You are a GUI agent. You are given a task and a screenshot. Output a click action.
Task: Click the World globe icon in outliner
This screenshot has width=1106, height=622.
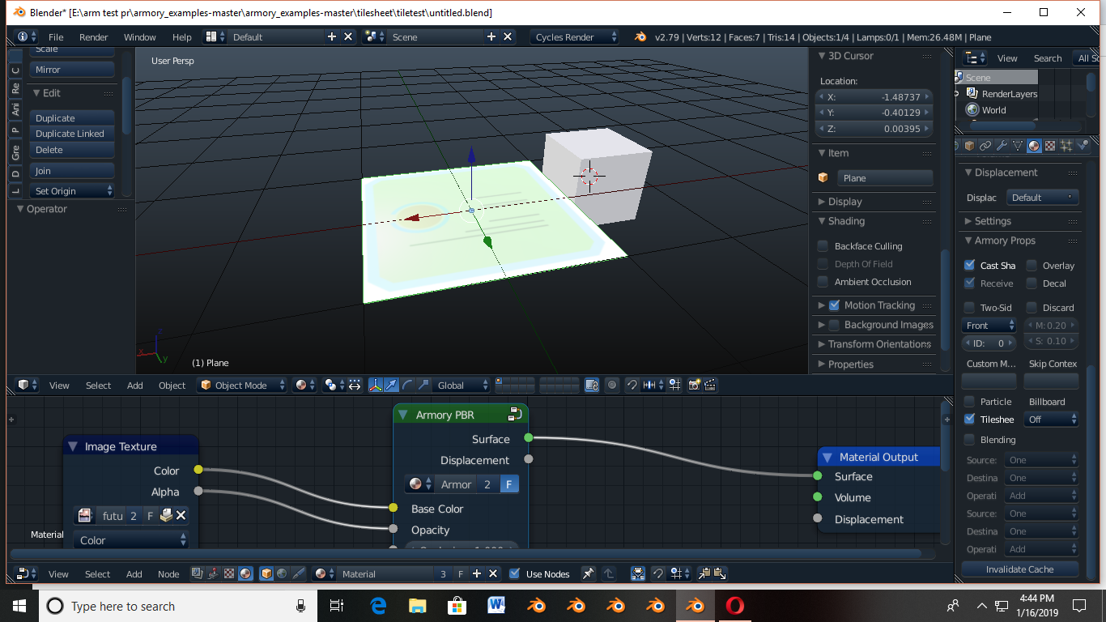click(972, 110)
